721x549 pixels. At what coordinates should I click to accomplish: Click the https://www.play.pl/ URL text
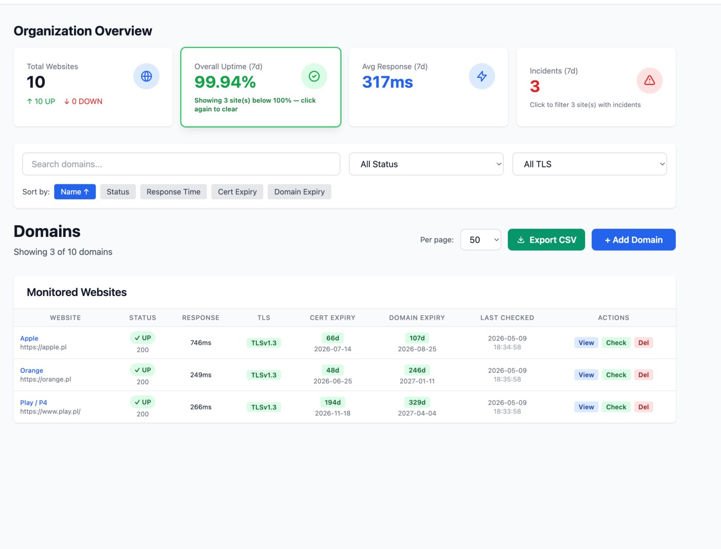pyautogui.click(x=50, y=411)
